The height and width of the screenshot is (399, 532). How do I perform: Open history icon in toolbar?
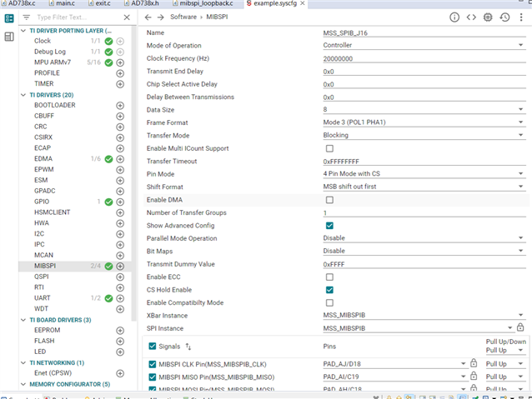point(504,17)
